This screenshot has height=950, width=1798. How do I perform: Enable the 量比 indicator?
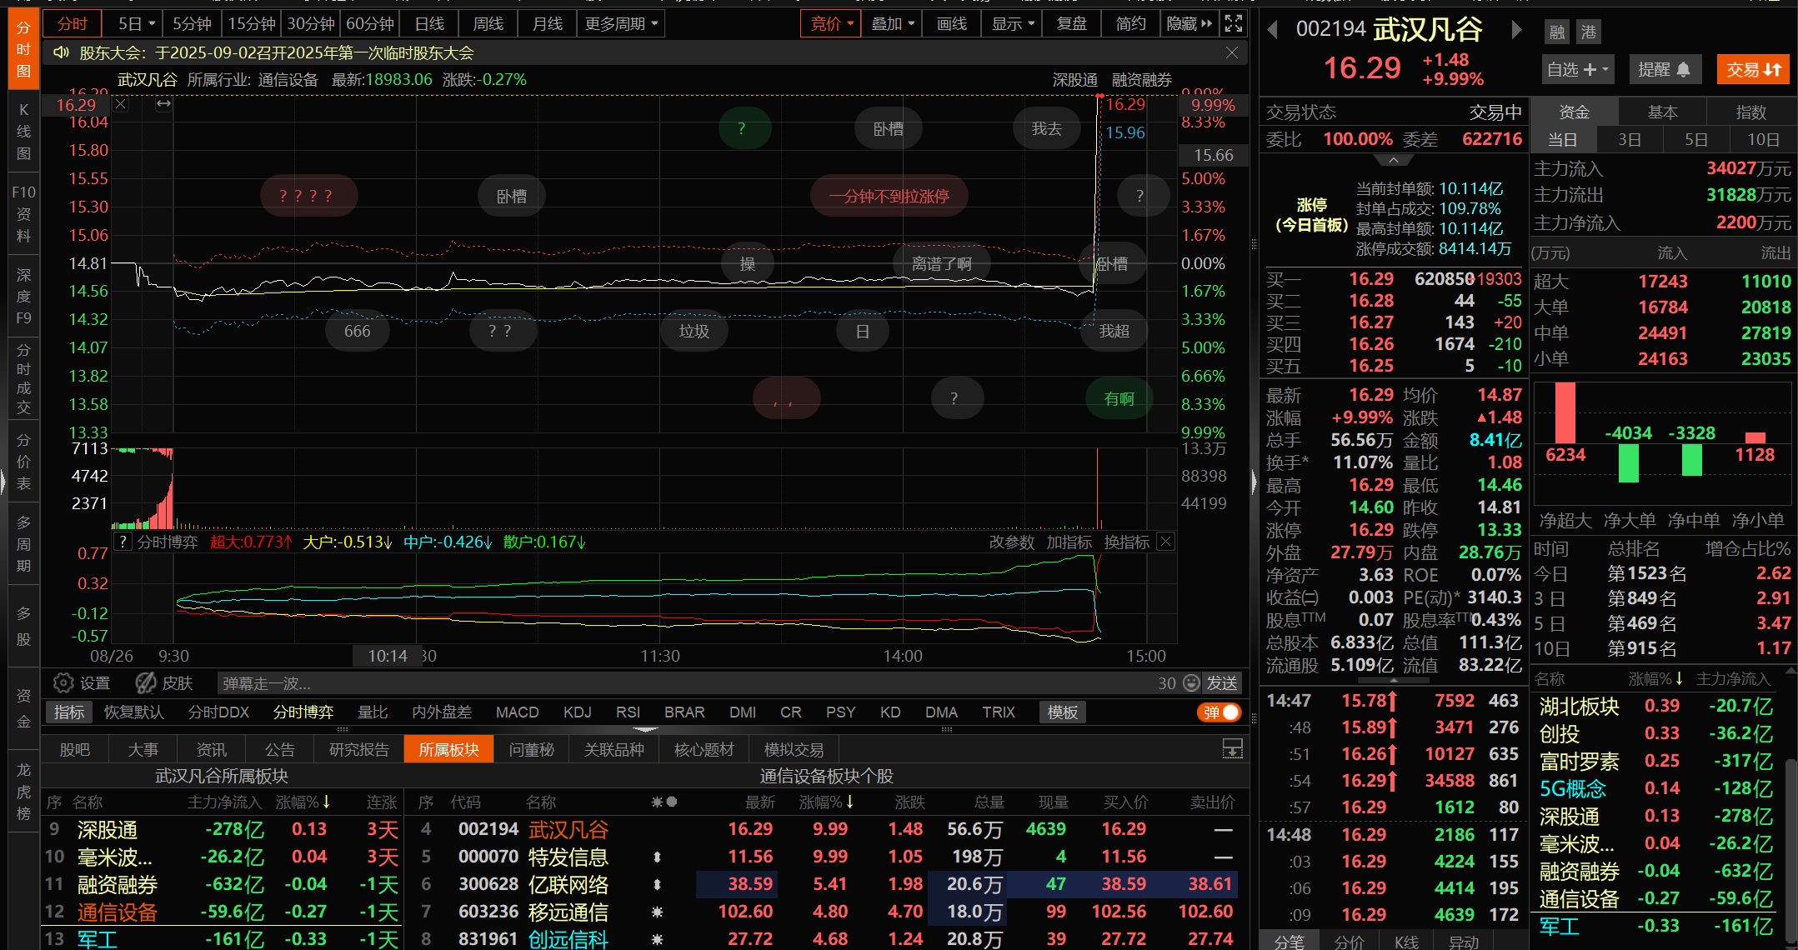(373, 712)
